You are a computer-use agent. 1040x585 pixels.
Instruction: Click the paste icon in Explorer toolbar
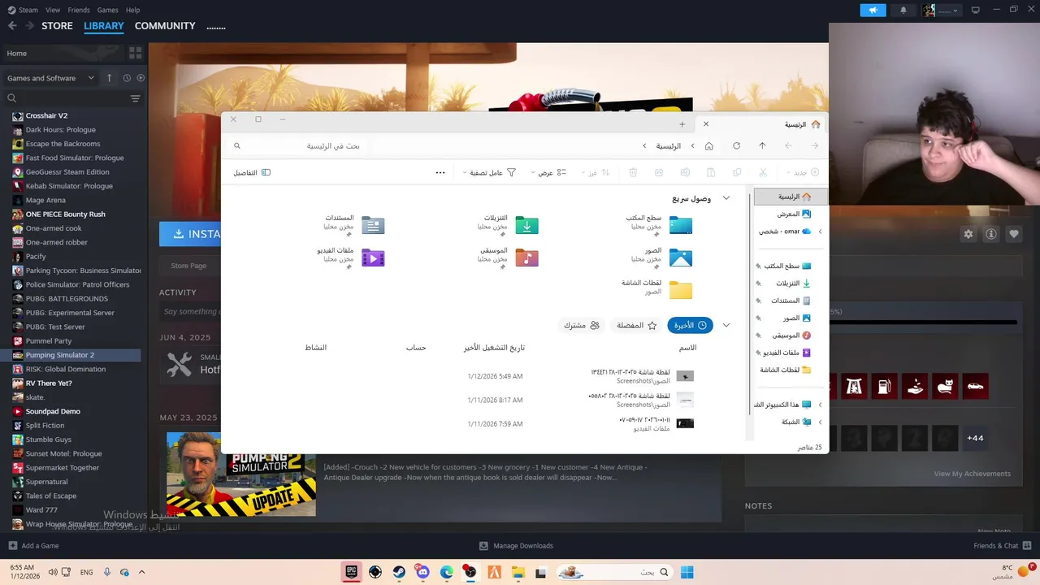click(711, 172)
